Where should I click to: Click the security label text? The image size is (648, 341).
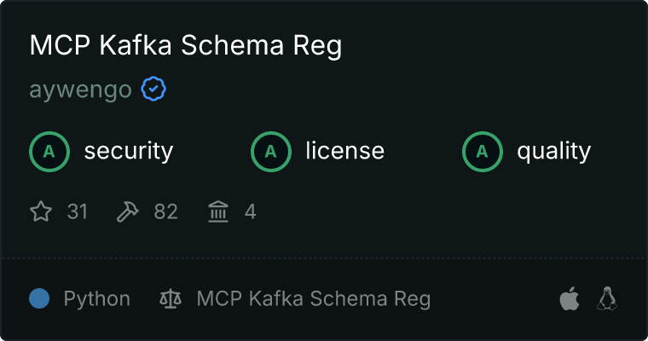(129, 152)
